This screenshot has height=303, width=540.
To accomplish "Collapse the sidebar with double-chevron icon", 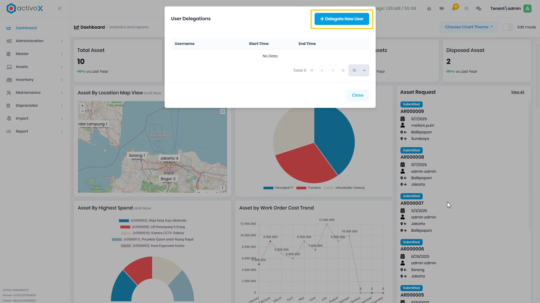I will tap(60, 8).
